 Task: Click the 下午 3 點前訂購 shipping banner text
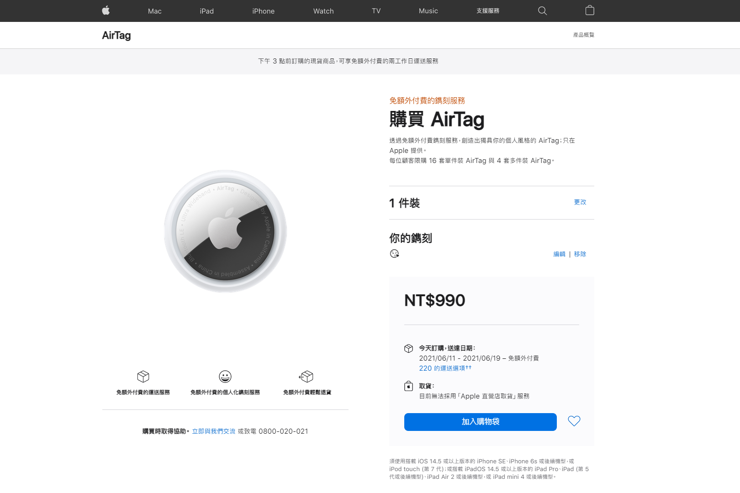348,61
